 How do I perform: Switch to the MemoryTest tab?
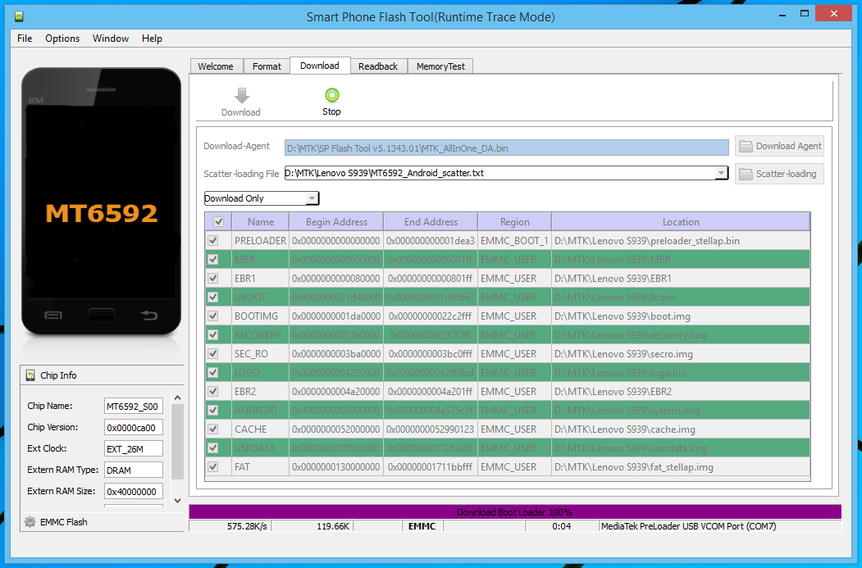point(440,66)
